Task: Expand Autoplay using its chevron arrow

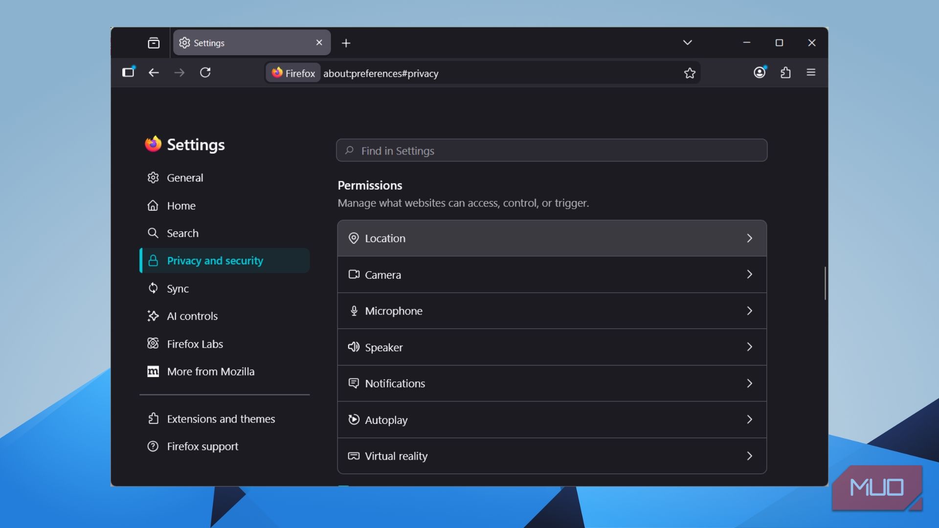Action: tap(750, 419)
